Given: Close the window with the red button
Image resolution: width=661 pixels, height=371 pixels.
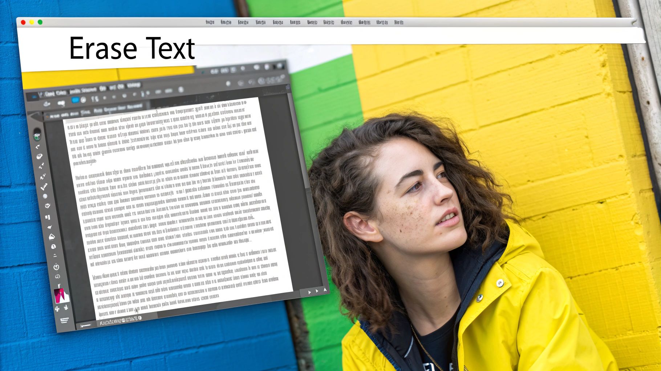Looking at the screenshot, I should (23, 22).
